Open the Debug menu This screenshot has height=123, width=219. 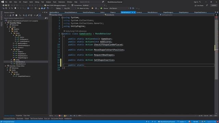37,2
